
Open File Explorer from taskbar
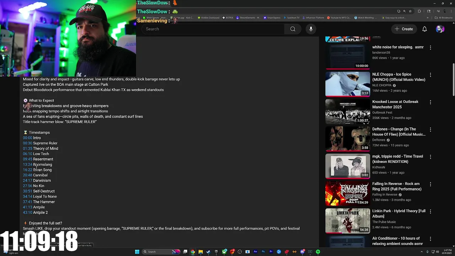click(x=200, y=252)
